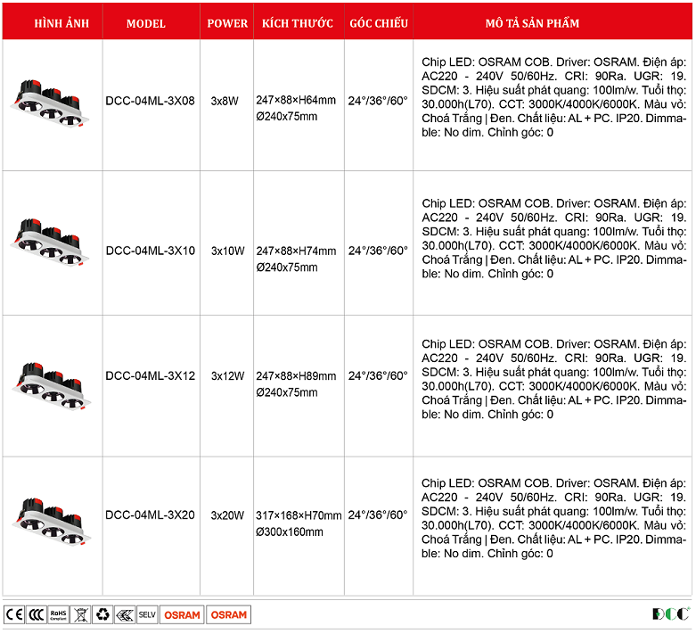Image resolution: width=696 pixels, height=634 pixels.
Task: Select the KÍCH THƯỚC column header
Action: (x=298, y=23)
